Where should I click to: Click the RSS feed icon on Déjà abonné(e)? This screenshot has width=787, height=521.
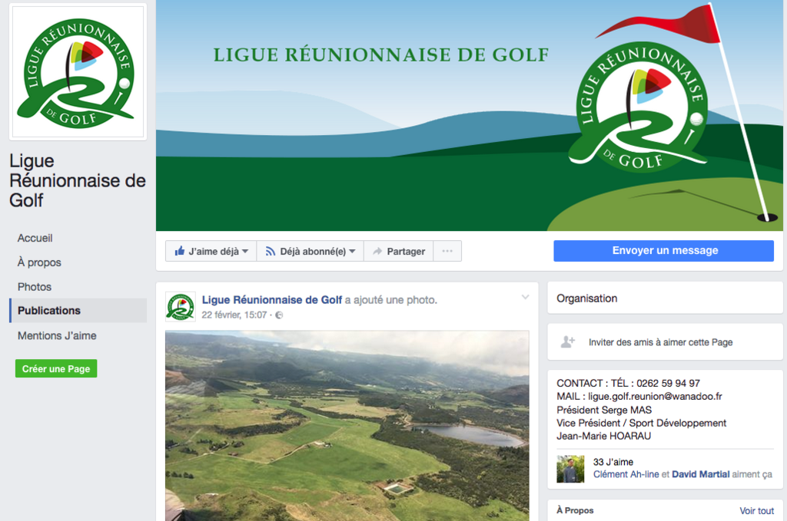[x=271, y=251]
